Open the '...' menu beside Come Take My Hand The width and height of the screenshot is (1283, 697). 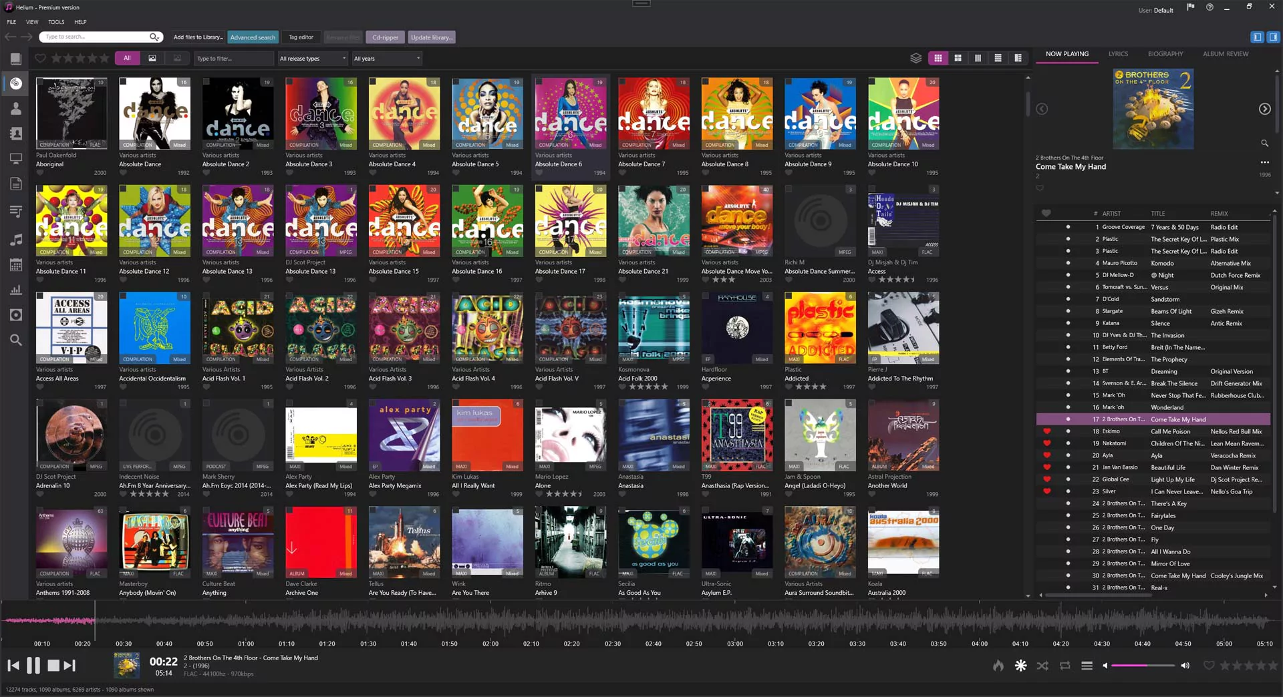coord(1264,162)
